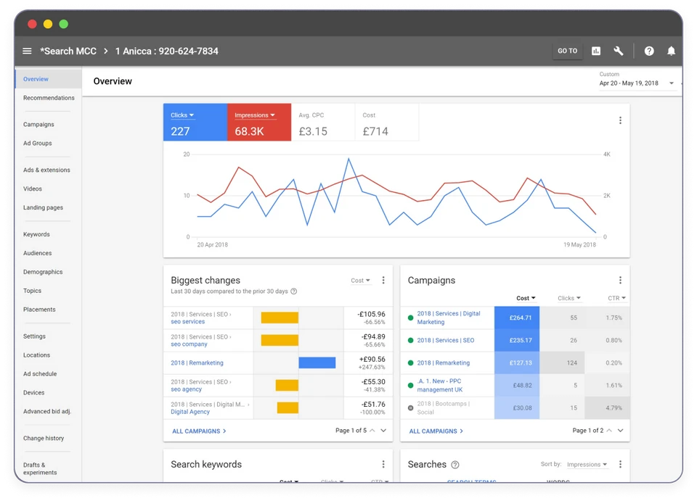697x501 pixels.
Task: Open Videos in the sidebar
Action: coord(33,189)
